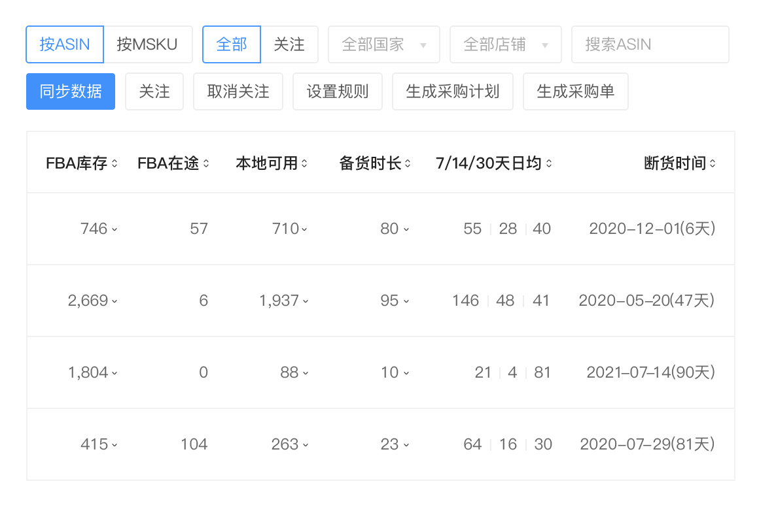Expand 备货时长 95 chevron
The image size is (759, 507).
coord(406,301)
